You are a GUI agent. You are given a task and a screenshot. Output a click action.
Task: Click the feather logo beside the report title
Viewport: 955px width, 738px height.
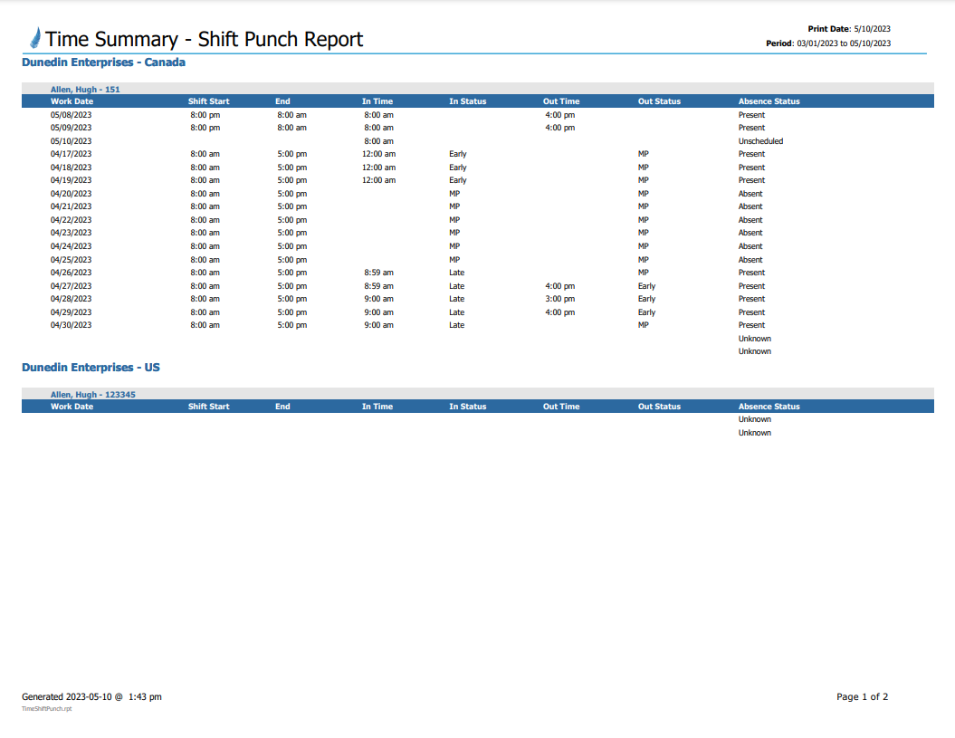tap(35, 38)
